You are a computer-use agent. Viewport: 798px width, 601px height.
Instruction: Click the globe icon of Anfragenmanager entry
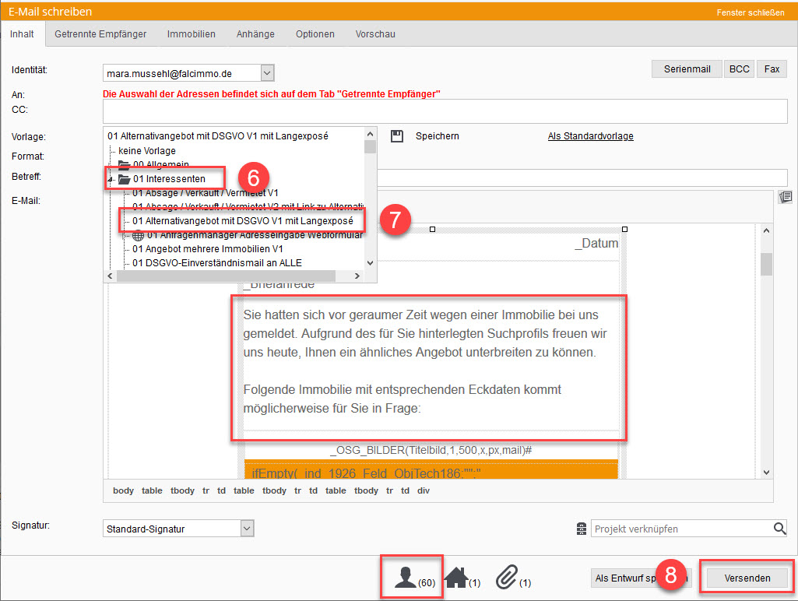pyautogui.click(x=138, y=235)
